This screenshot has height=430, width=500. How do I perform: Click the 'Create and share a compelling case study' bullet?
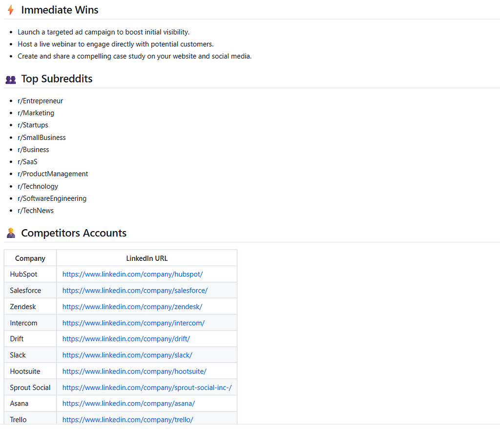134,57
